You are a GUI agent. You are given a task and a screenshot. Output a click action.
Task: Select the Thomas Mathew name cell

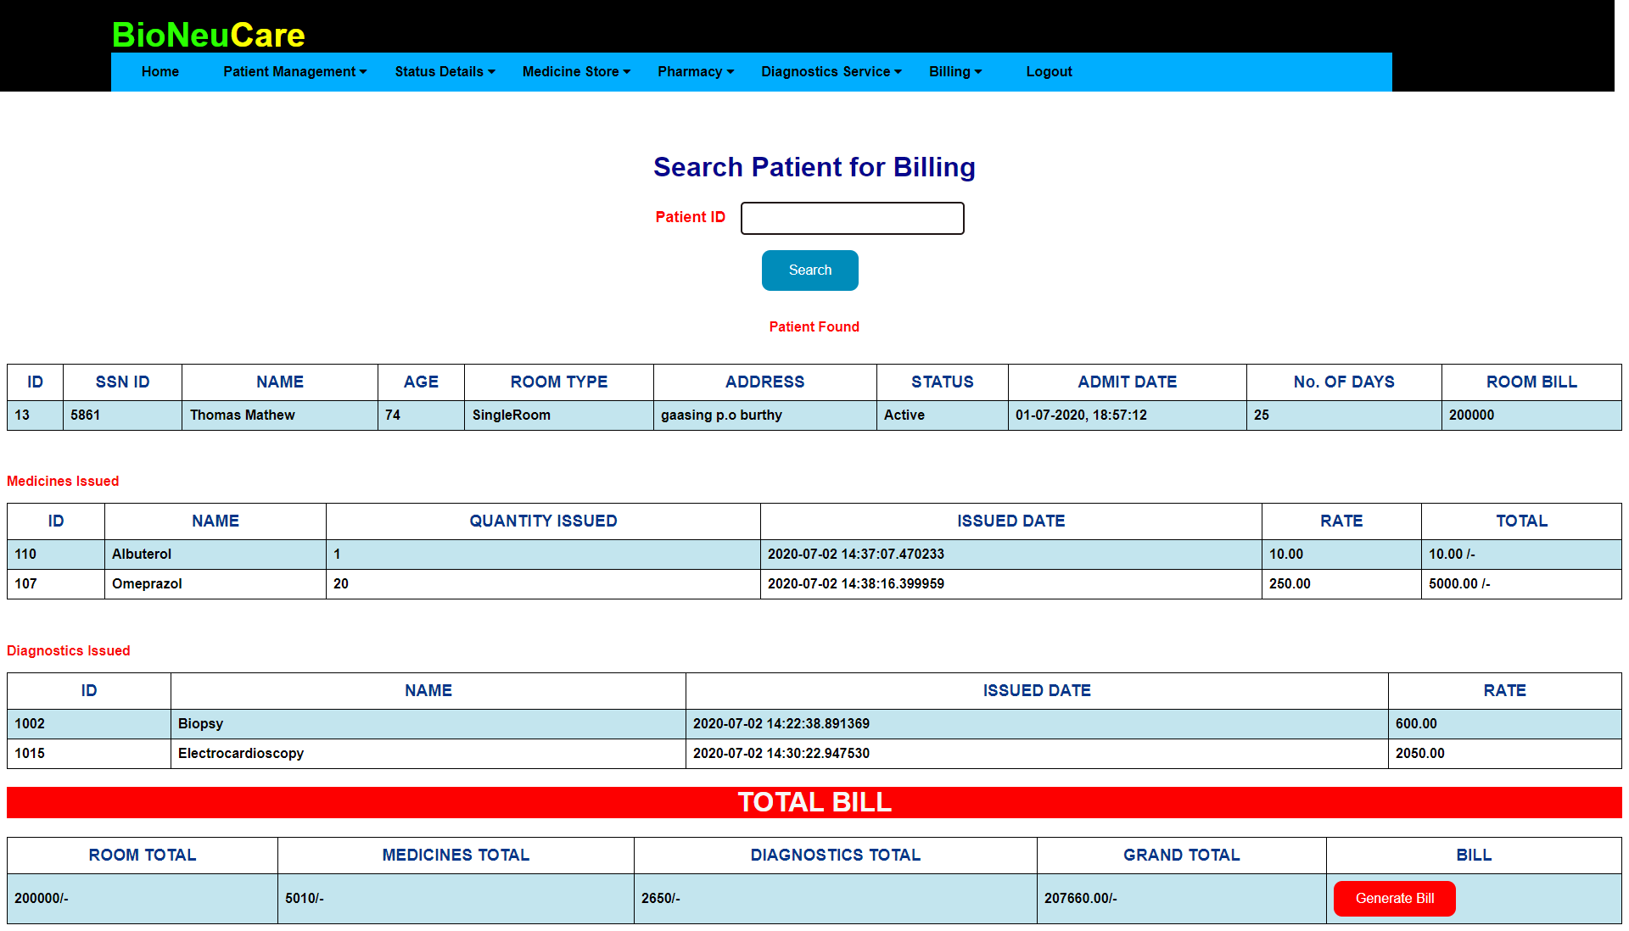tap(243, 415)
